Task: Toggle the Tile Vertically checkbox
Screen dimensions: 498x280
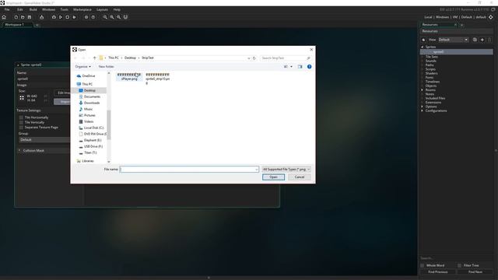Action: pos(21,122)
